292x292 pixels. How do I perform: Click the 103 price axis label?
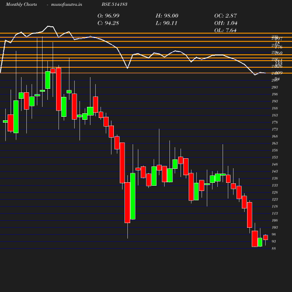pyautogui.click(x=274, y=228)
